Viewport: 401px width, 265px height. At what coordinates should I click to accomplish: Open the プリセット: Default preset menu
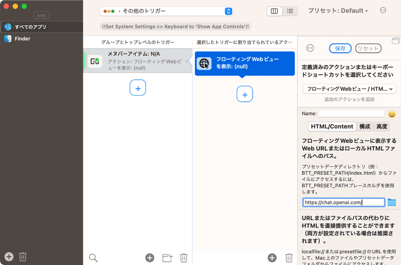coord(338,11)
